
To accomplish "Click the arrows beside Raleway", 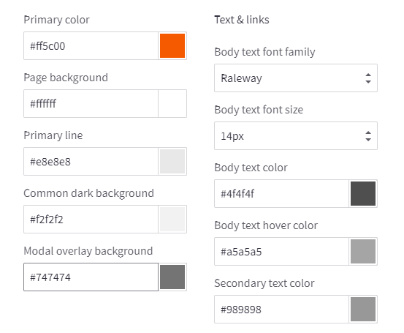I will 368,78.
